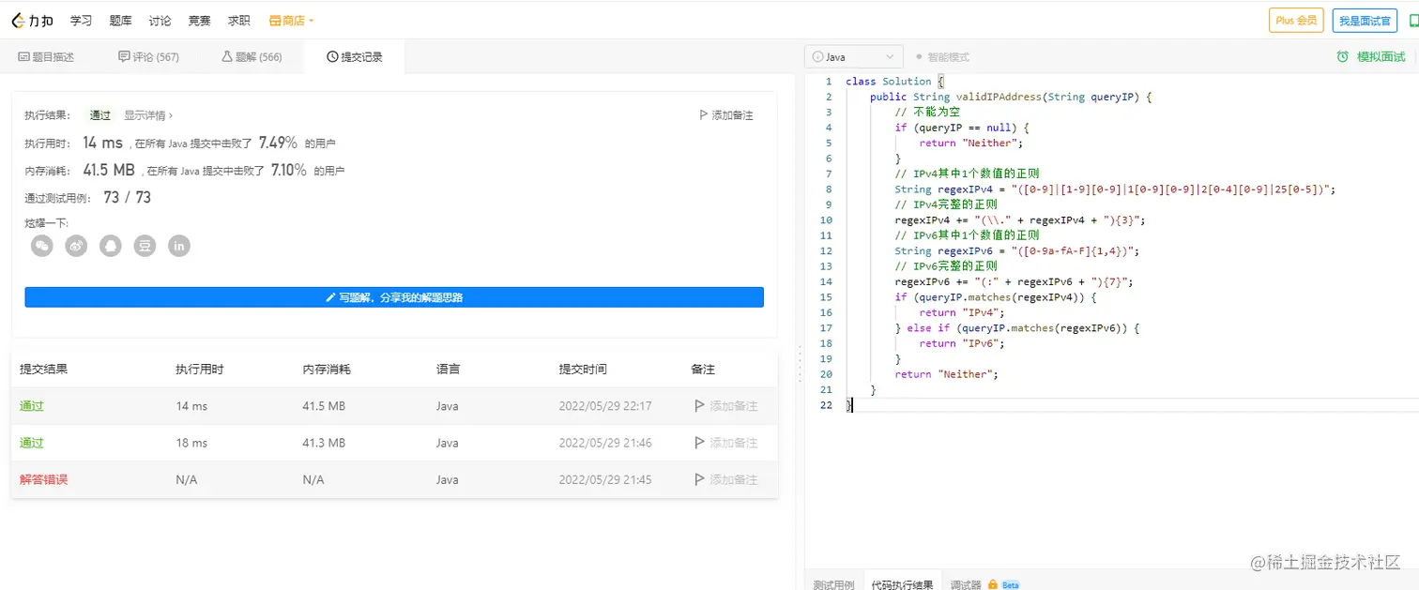The height and width of the screenshot is (590, 1419).
Task: Click line number 8 in editor gutter
Action: tap(829, 189)
